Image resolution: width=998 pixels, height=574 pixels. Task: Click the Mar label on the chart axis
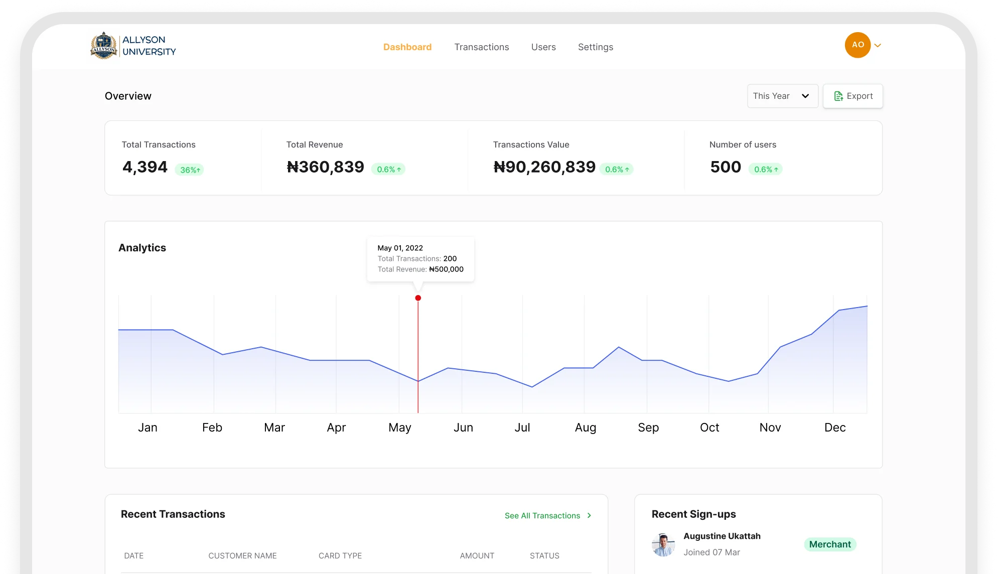point(274,427)
